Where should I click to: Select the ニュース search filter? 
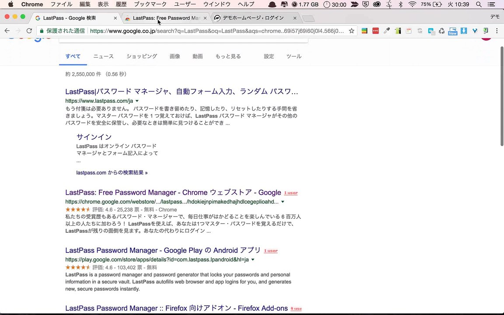point(104,56)
